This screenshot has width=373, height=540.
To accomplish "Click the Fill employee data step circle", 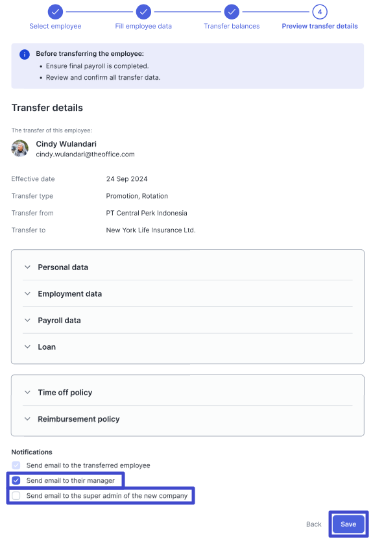I will click(x=143, y=12).
